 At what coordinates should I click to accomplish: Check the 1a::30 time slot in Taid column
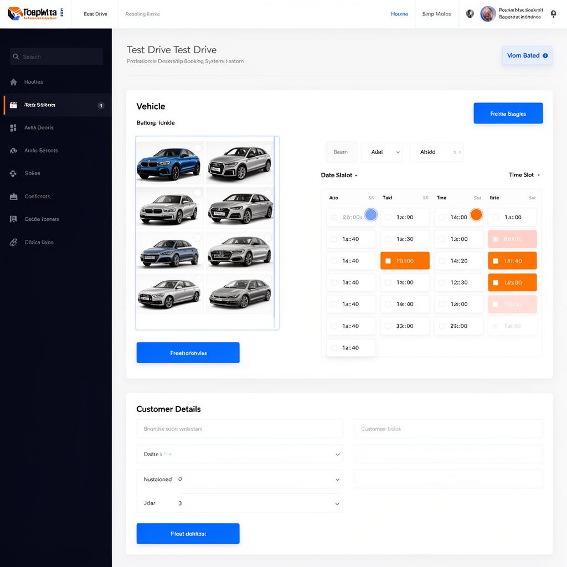388,239
